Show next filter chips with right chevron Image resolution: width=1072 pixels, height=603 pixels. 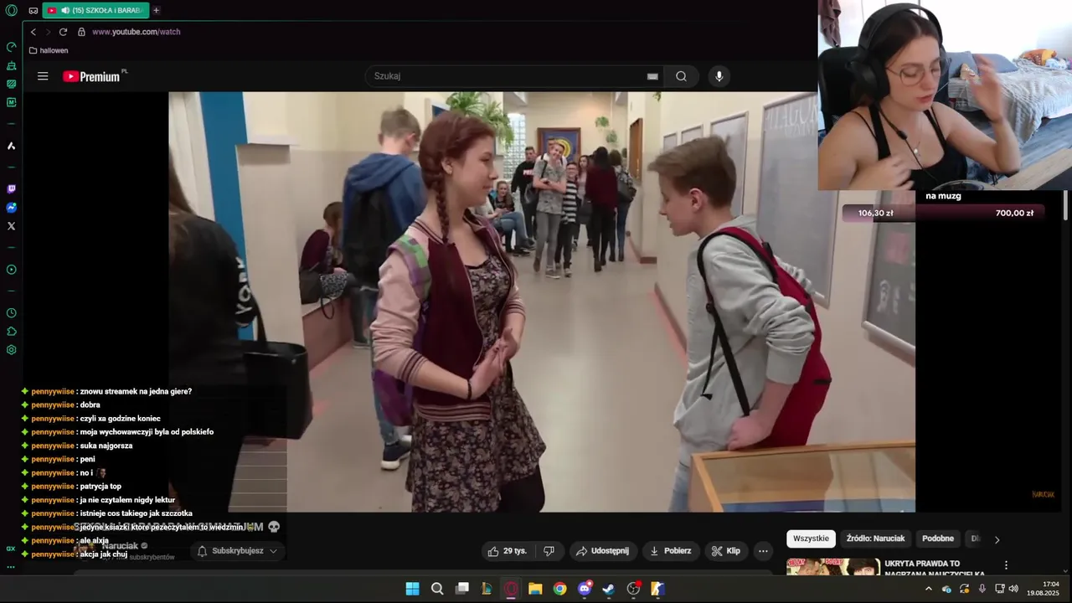tap(997, 539)
